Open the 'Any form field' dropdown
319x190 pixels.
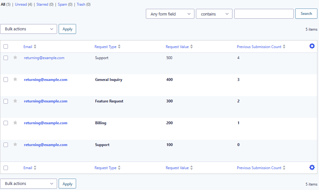170,14
